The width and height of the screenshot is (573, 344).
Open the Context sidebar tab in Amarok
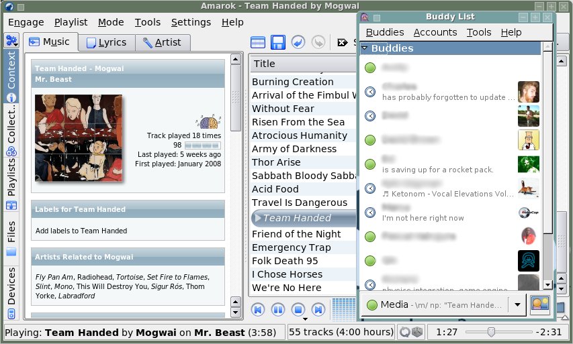click(11, 76)
